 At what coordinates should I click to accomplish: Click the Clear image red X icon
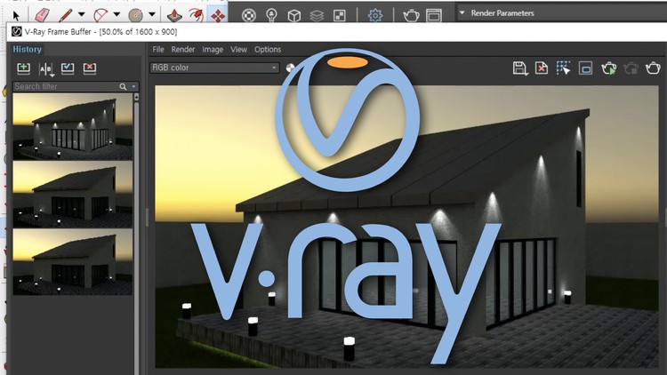542,68
